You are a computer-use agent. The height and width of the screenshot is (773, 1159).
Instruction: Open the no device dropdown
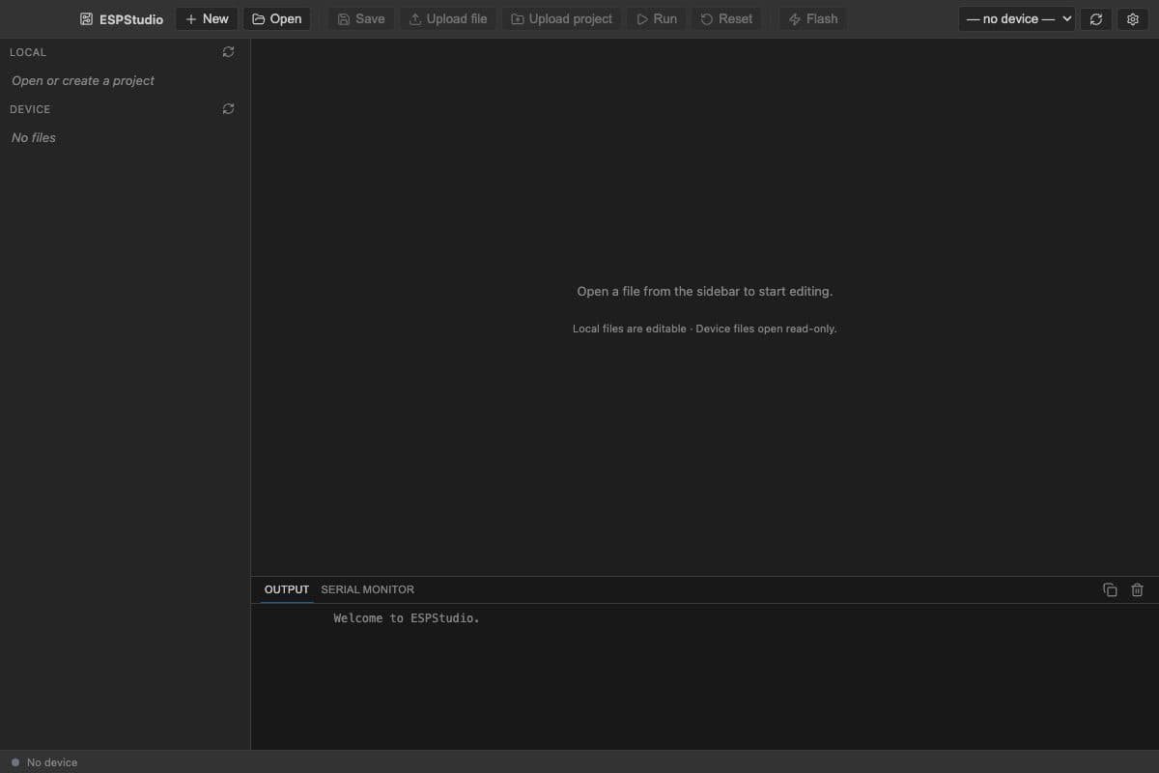click(1017, 19)
